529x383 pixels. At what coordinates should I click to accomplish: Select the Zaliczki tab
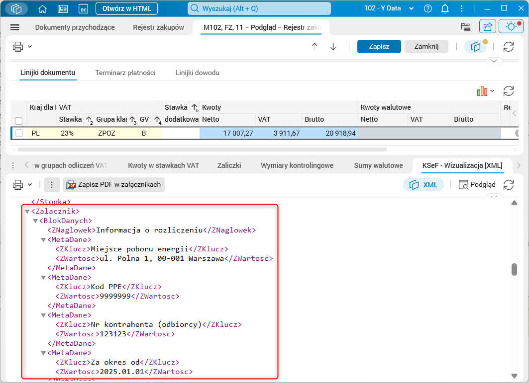[229, 165]
